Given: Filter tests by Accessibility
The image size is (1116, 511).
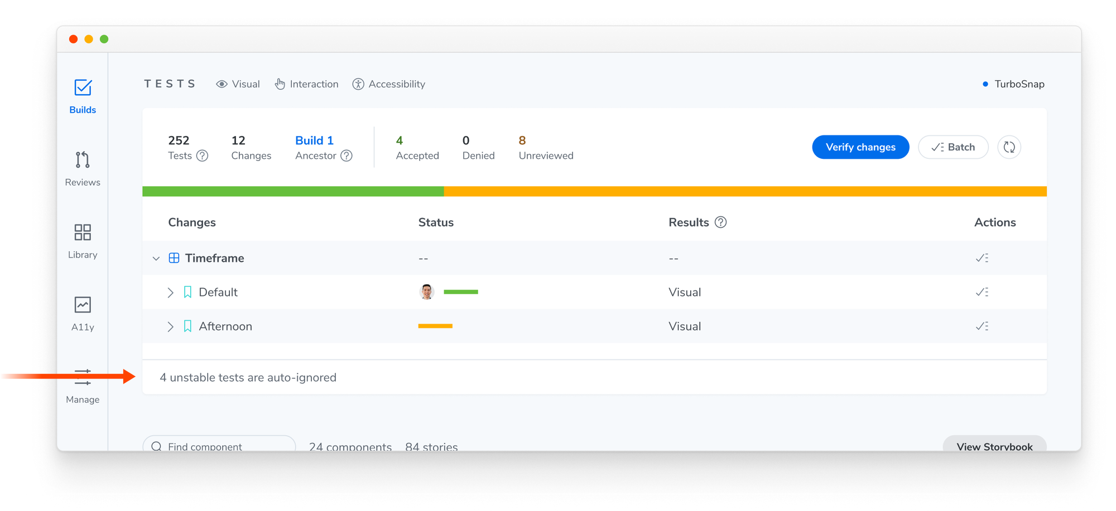Looking at the screenshot, I should (x=389, y=84).
